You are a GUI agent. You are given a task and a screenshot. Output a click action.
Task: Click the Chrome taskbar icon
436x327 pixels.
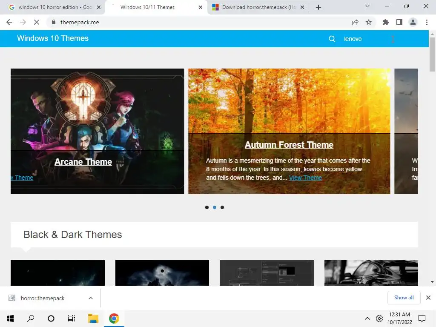(x=114, y=318)
